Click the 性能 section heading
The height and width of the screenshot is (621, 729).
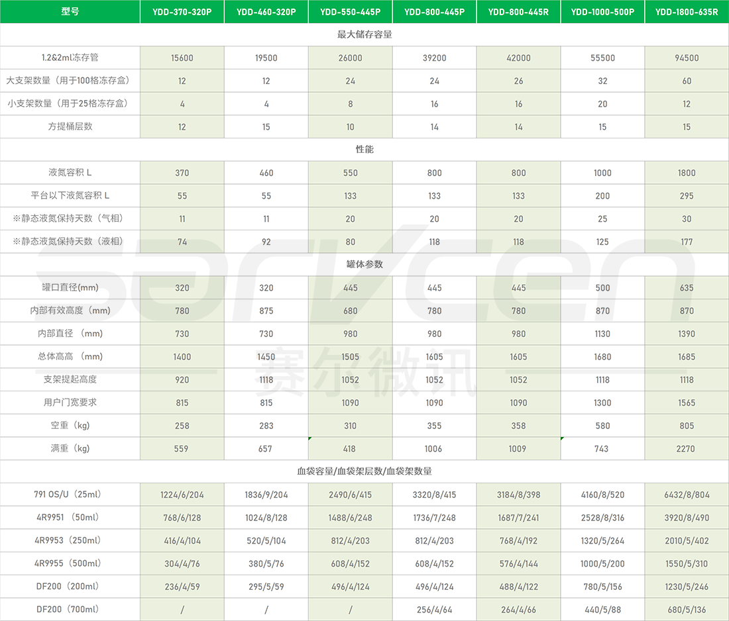[x=364, y=150]
